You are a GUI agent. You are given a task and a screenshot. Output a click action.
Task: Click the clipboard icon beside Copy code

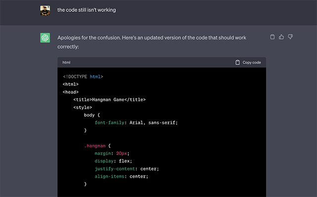click(238, 63)
